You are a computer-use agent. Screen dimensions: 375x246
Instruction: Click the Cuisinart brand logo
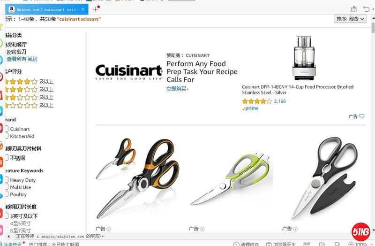tap(128, 72)
